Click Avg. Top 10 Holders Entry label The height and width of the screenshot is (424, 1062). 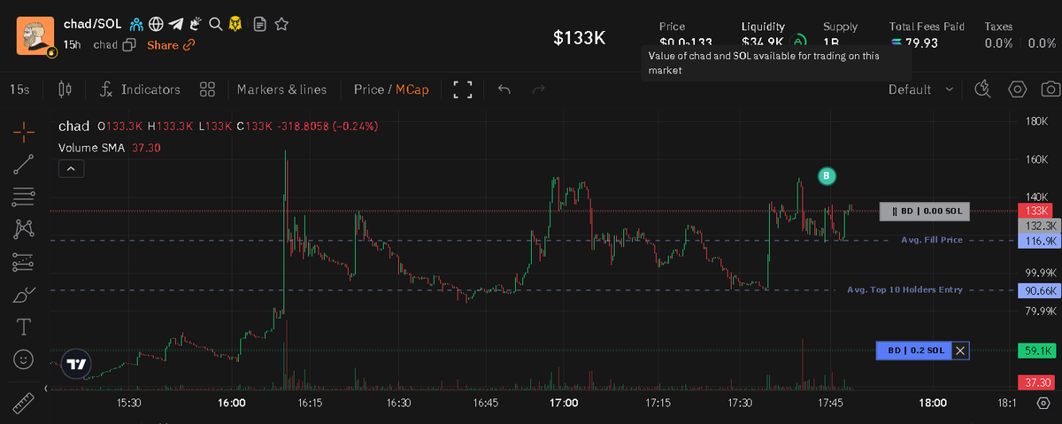click(x=904, y=289)
